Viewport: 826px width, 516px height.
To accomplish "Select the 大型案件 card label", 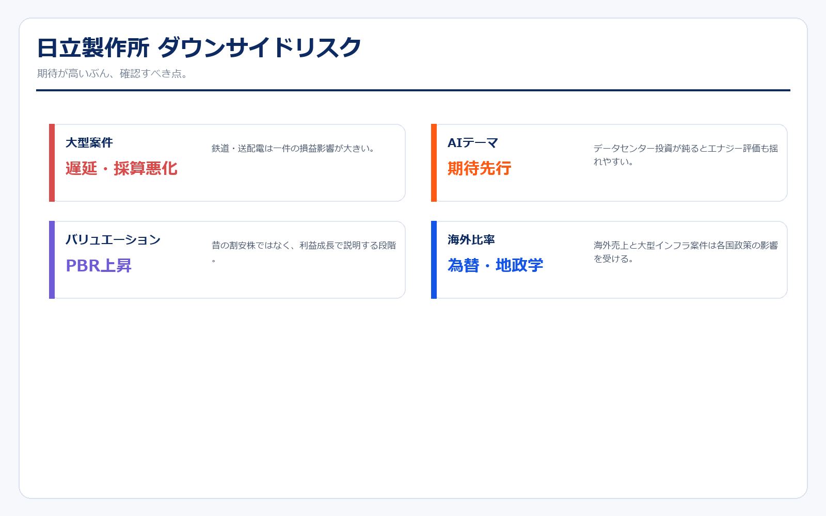I will coord(89,143).
